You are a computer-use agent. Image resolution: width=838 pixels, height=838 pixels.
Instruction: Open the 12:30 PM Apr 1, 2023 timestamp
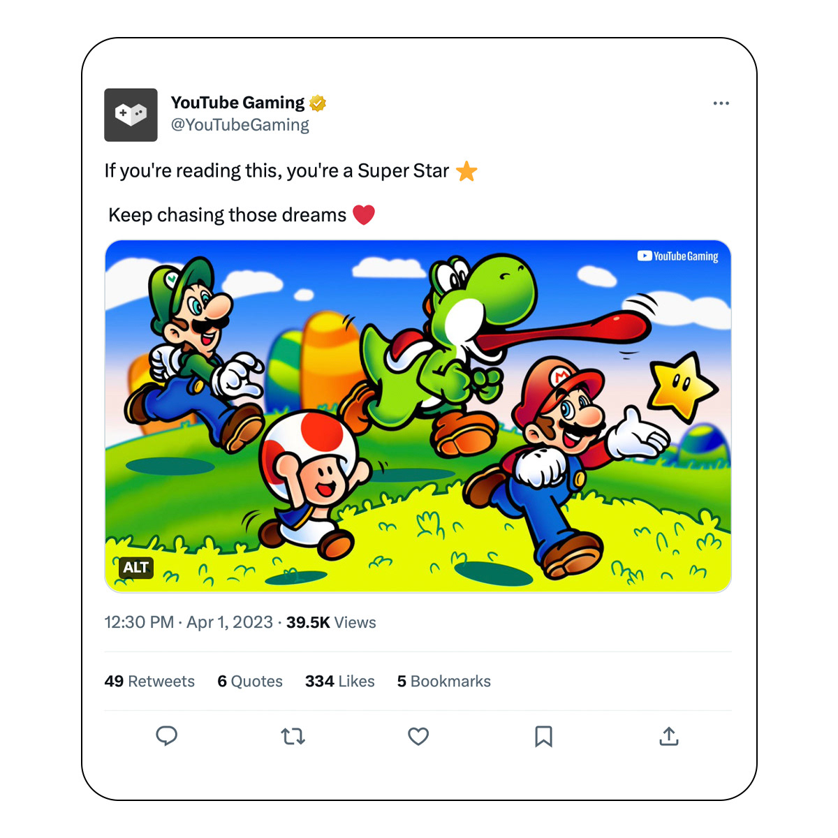[x=189, y=622]
